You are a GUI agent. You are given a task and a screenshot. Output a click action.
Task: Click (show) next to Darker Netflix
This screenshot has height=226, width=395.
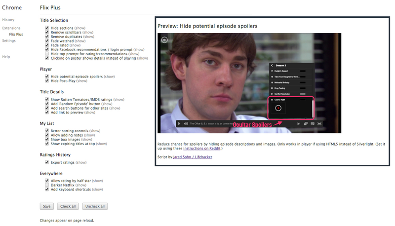point(81,185)
